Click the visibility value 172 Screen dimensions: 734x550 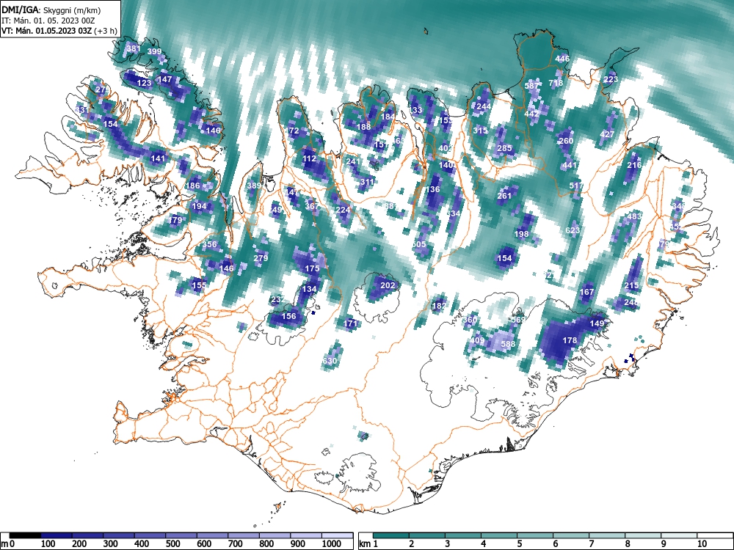[x=292, y=131]
